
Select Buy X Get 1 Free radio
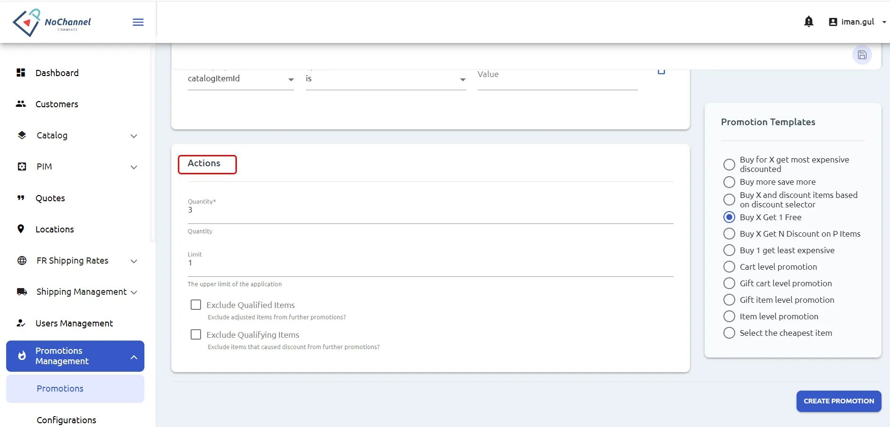pos(729,217)
